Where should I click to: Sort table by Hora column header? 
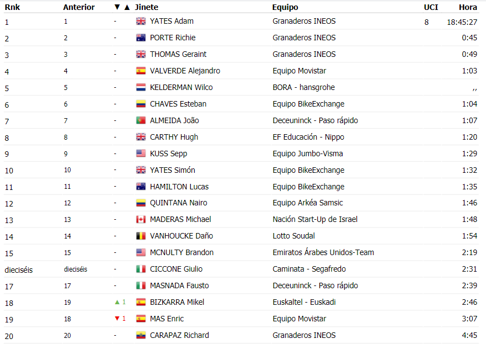point(468,7)
